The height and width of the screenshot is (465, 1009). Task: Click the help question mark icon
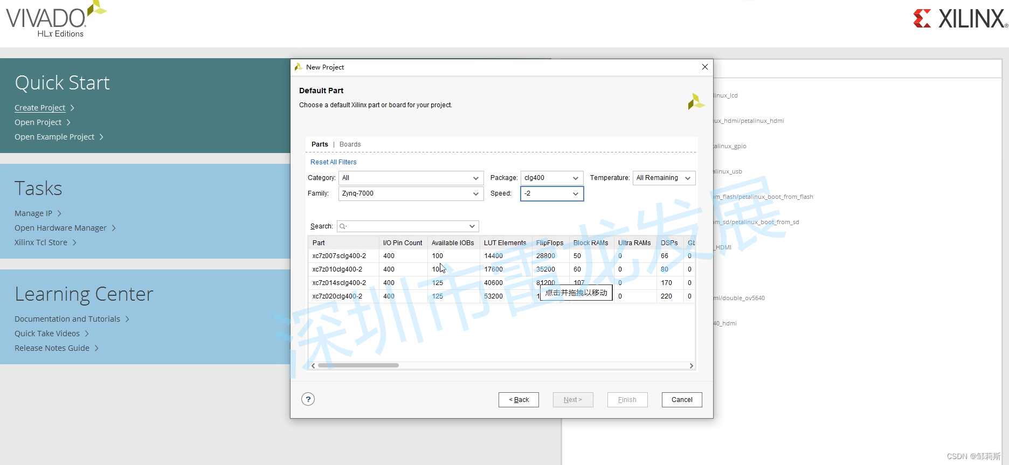(x=308, y=399)
